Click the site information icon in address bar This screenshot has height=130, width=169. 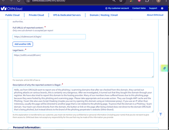click(x=28, y=1)
